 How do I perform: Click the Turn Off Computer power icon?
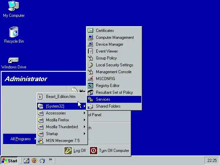pyautogui.click(x=93, y=151)
